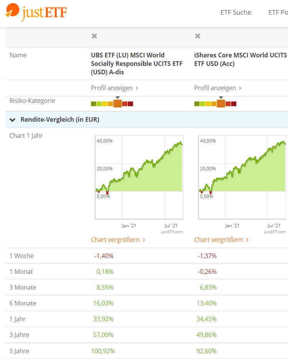Click the dark green iShares risk square
288x359 pixels.
point(197,104)
